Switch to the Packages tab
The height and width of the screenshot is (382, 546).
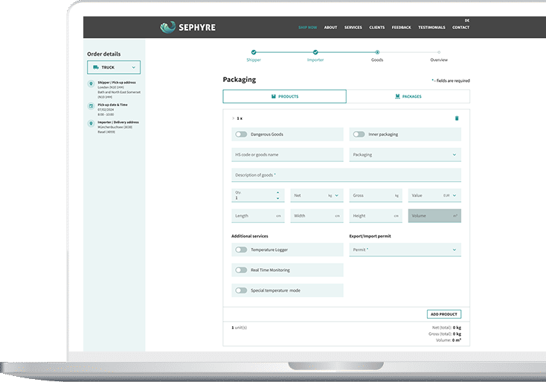408,97
